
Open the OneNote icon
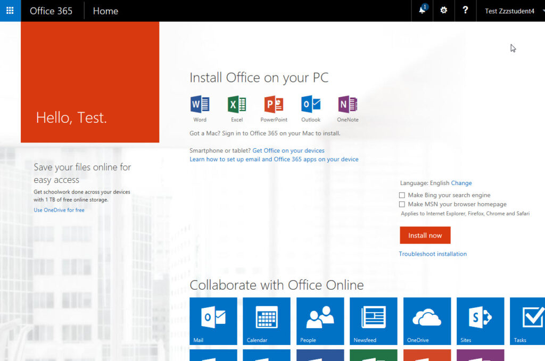pos(347,105)
